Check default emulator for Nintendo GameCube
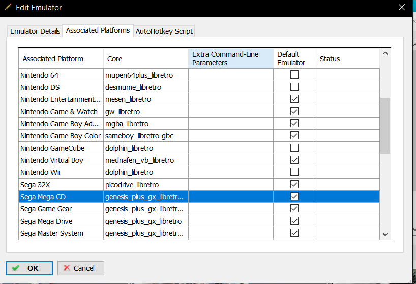 pos(294,148)
